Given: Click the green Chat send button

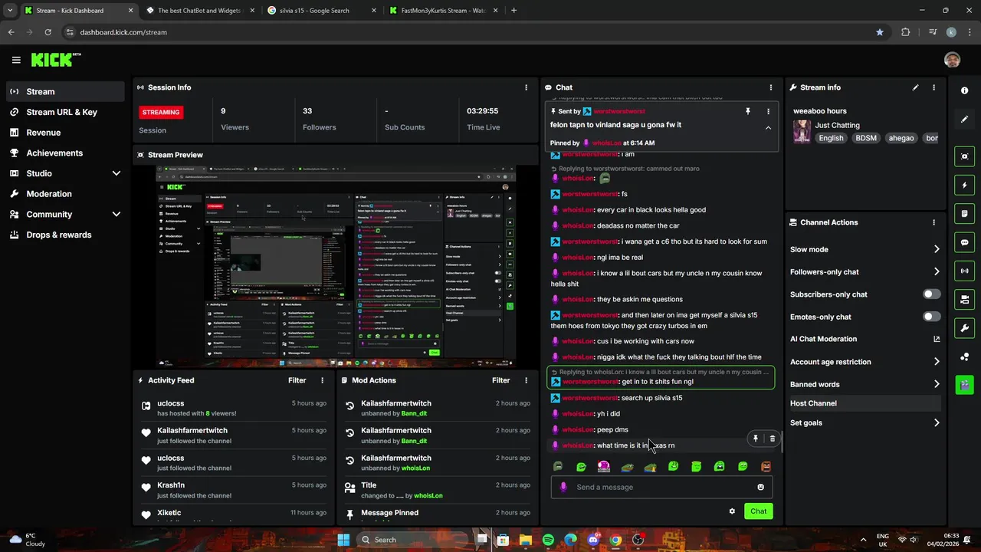Looking at the screenshot, I should tap(758, 511).
